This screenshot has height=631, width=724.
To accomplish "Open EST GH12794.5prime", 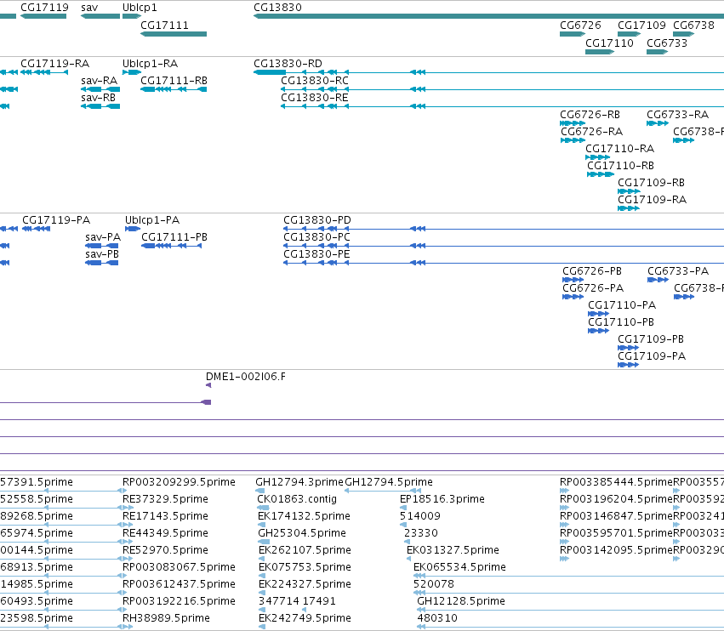I will 388,482.
